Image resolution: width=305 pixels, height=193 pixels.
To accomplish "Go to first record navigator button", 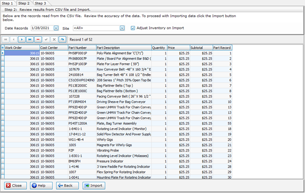I will pos(5,40).
